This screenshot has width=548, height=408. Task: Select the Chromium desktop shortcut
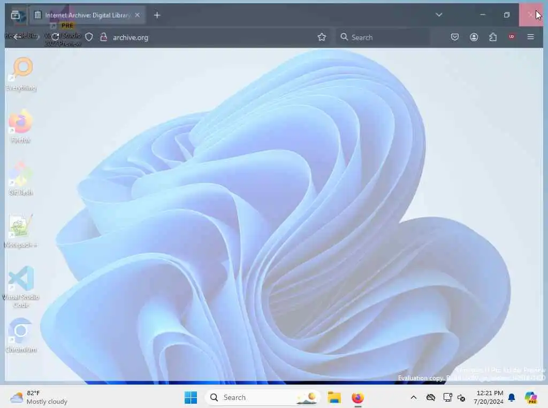[21, 335]
